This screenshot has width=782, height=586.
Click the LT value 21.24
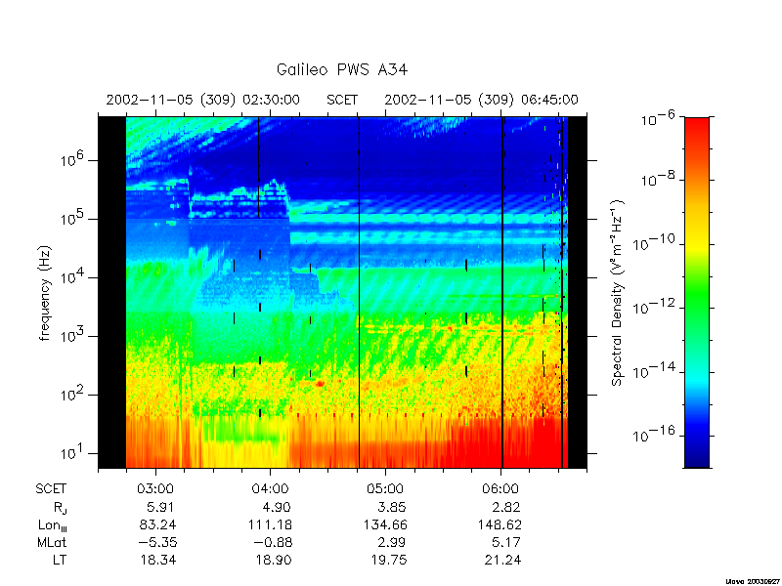pos(502,560)
